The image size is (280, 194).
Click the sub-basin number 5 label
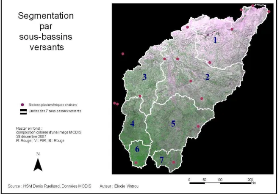(173, 124)
